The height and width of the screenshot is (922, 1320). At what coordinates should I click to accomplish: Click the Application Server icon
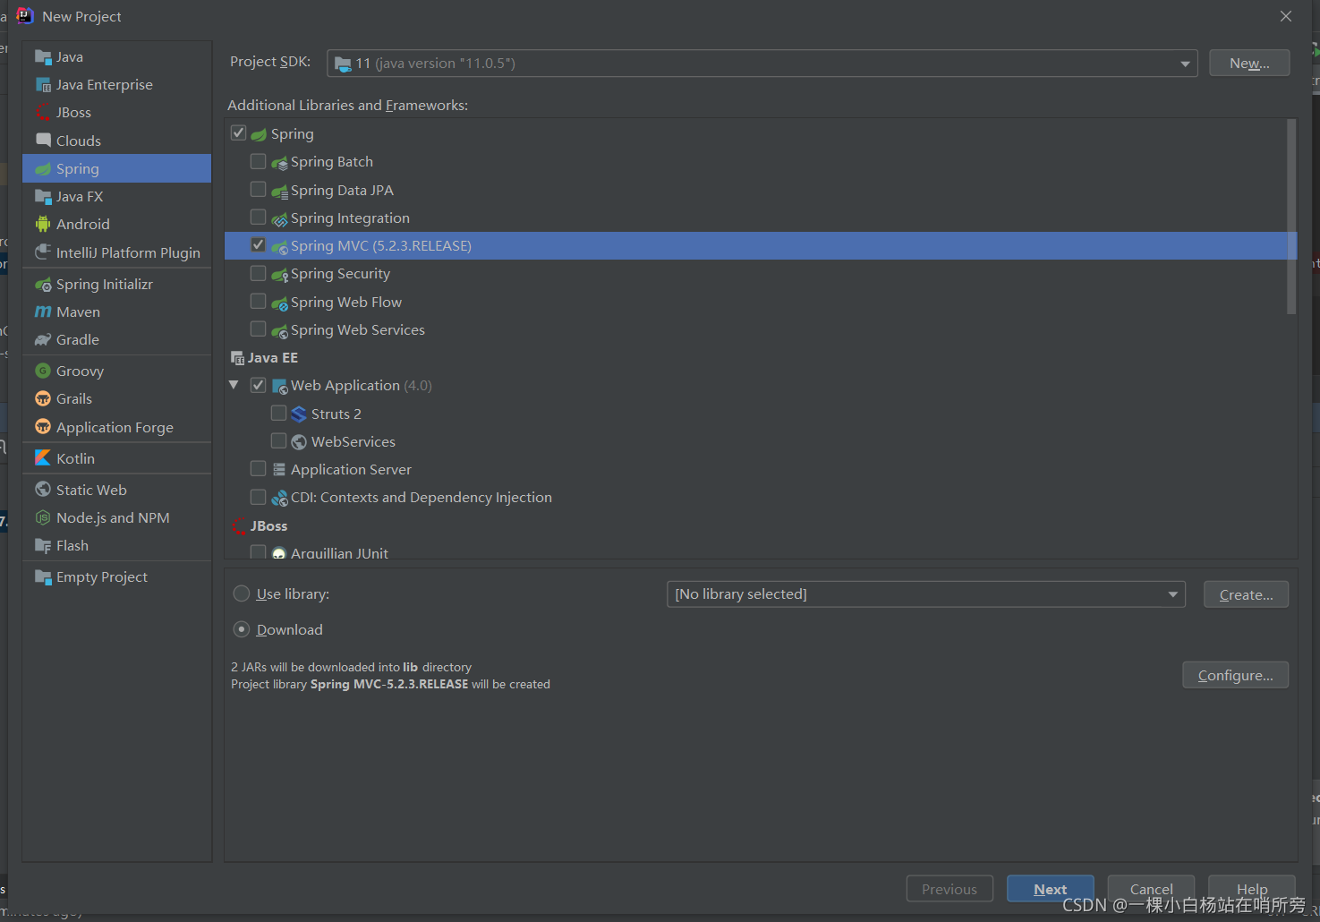click(279, 469)
